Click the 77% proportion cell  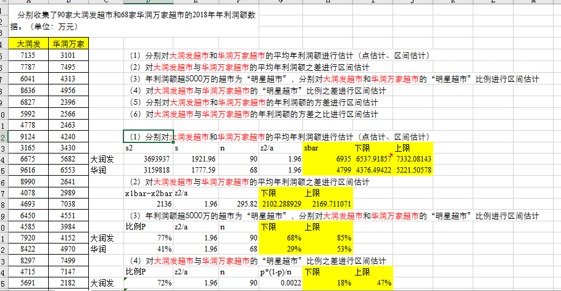pos(149,238)
